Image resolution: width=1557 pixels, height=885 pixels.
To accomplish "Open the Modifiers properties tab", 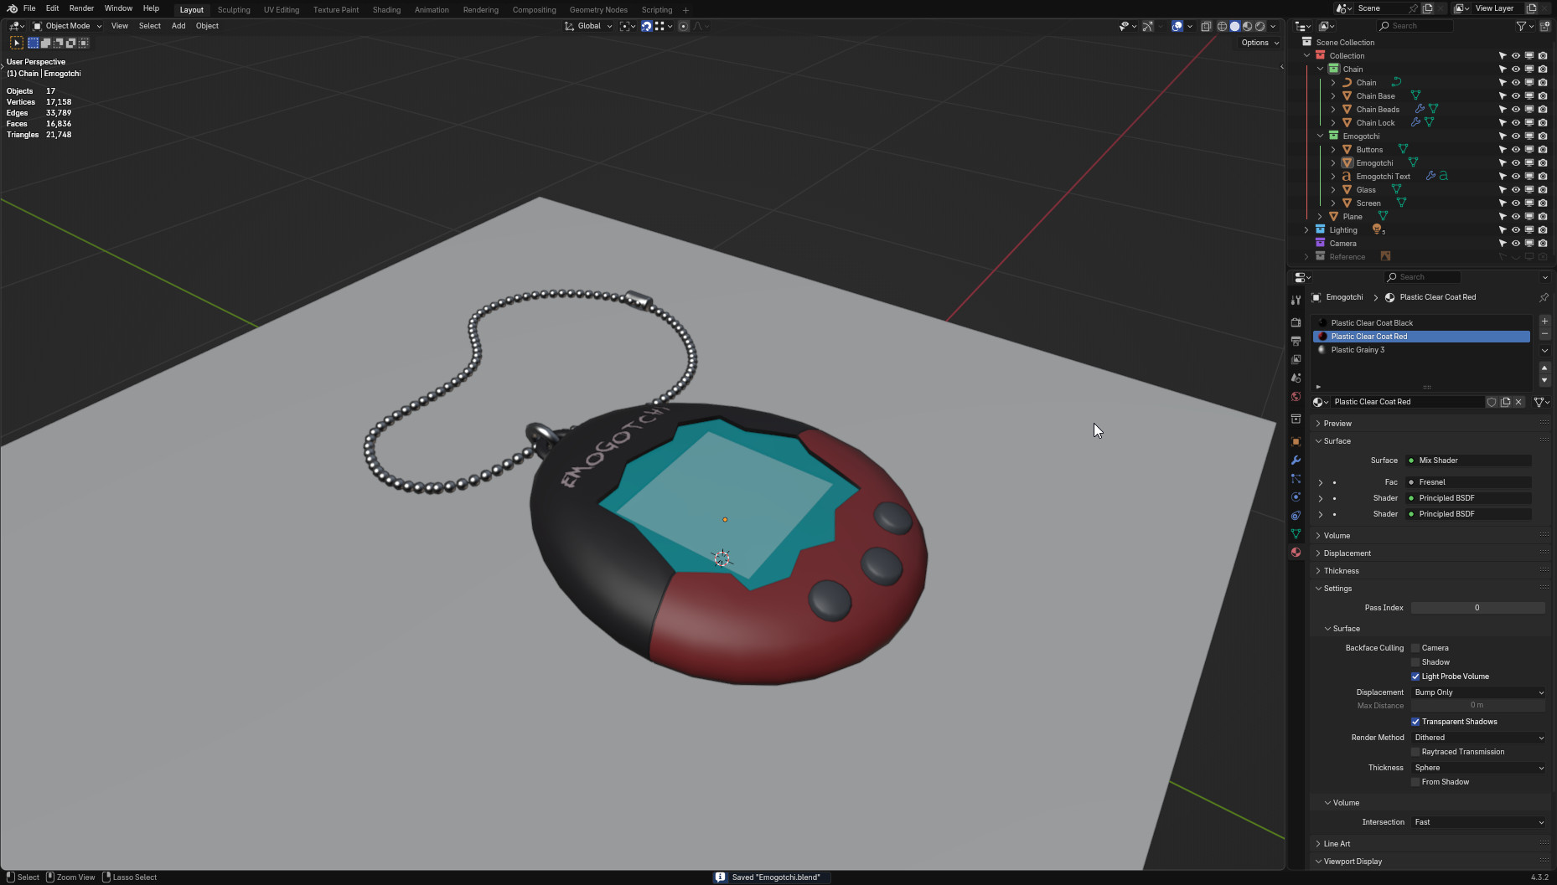I will (x=1296, y=460).
